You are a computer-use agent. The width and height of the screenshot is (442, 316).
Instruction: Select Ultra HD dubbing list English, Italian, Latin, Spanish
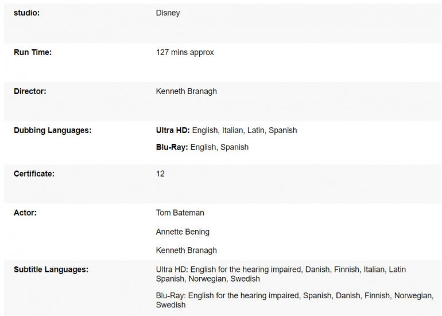pyautogui.click(x=244, y=130)
